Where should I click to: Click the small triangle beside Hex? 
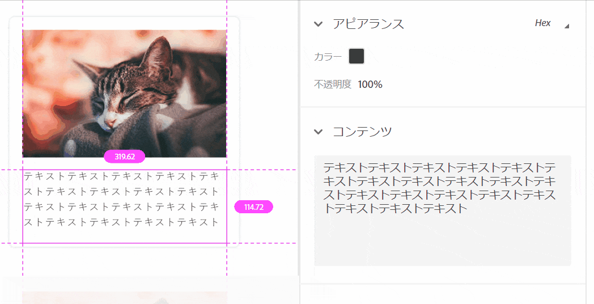(x=567, y=26)
